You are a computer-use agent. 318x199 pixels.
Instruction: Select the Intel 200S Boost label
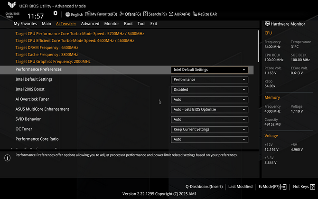tap(30, 89)
